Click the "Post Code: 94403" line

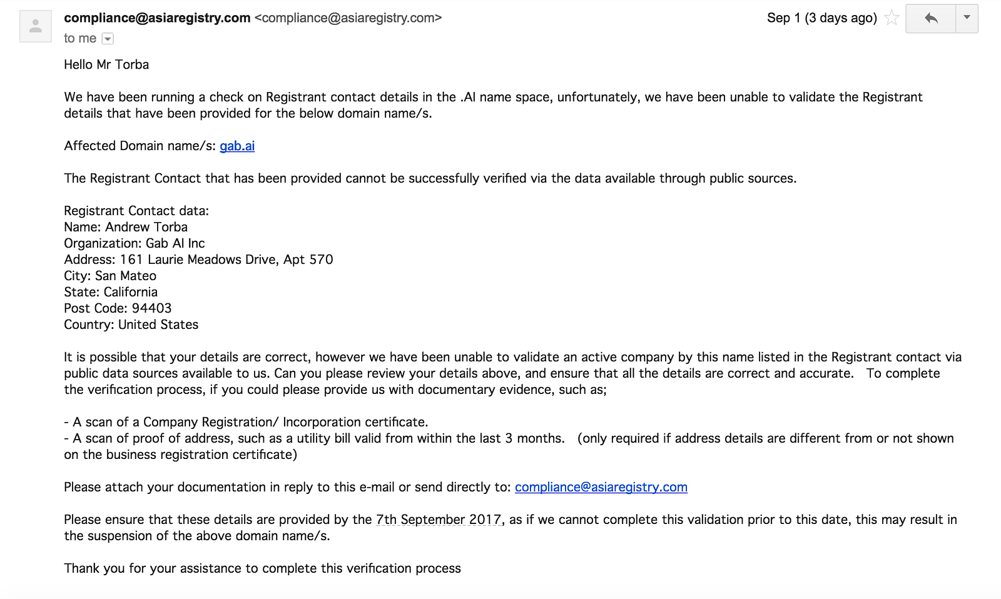pyautogui.click(x=118, y=308)
